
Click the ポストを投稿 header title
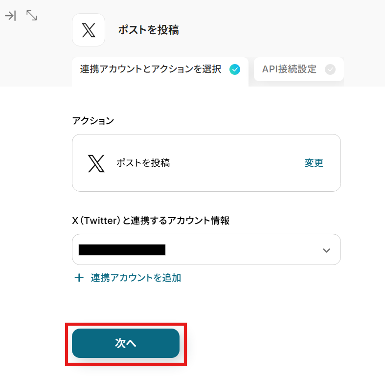148,30
